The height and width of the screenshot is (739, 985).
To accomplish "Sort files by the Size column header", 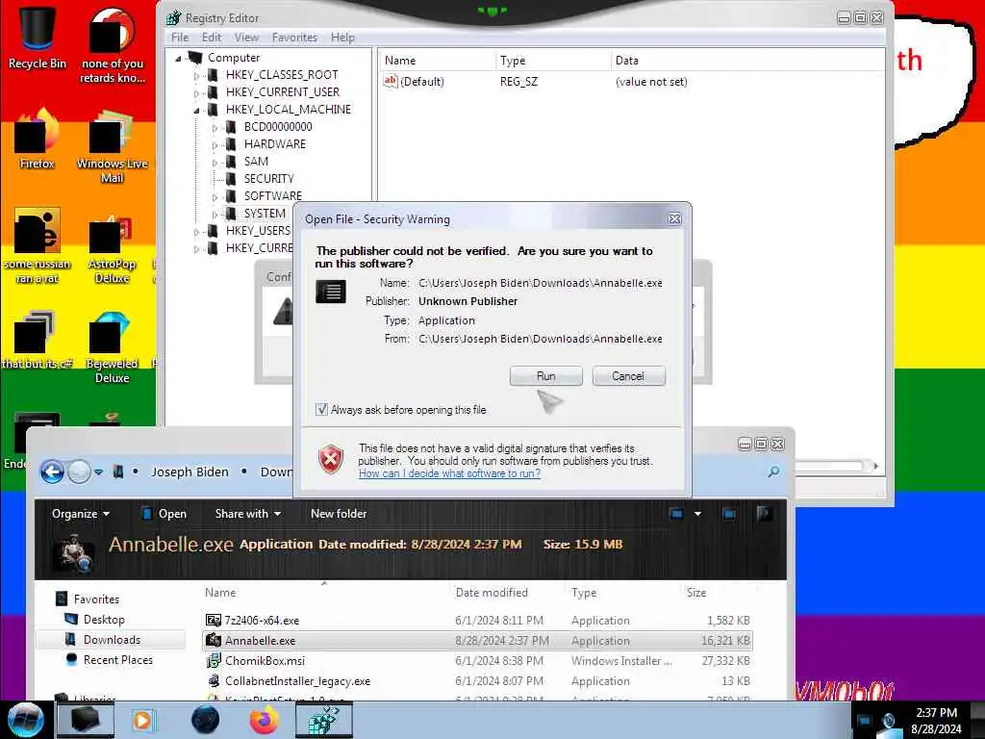I will tap(696, 592).
